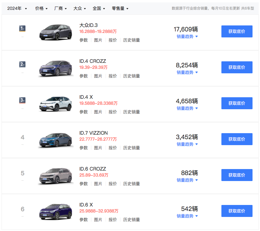Open 参数 specs for ID.4 CROZZ
This screenshot has width=260, height=231.
[83, 76]
